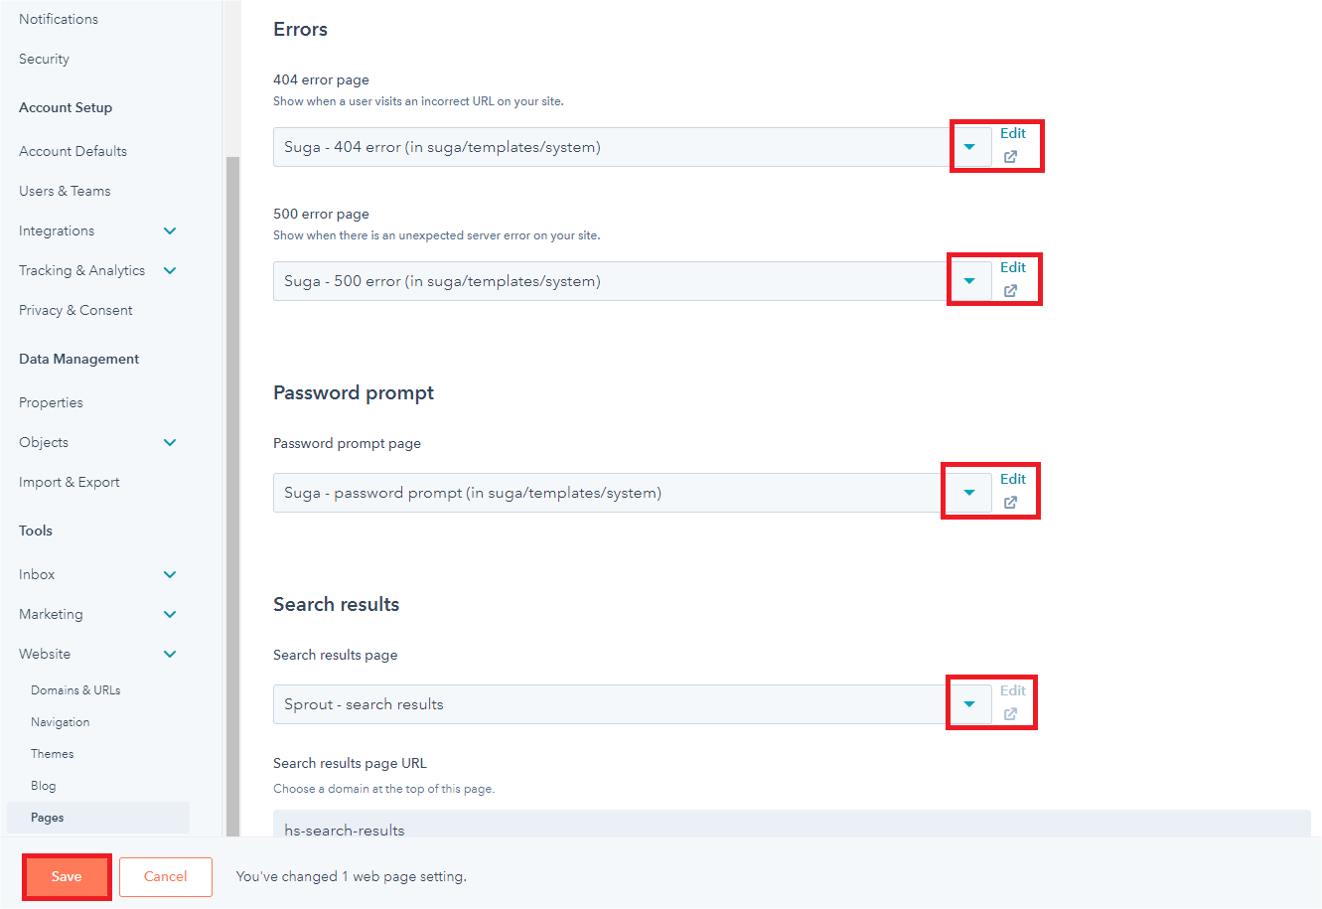
Task: Click Edit link for 404 error page
Action: pyautogui.click(x=1013, y=133)
